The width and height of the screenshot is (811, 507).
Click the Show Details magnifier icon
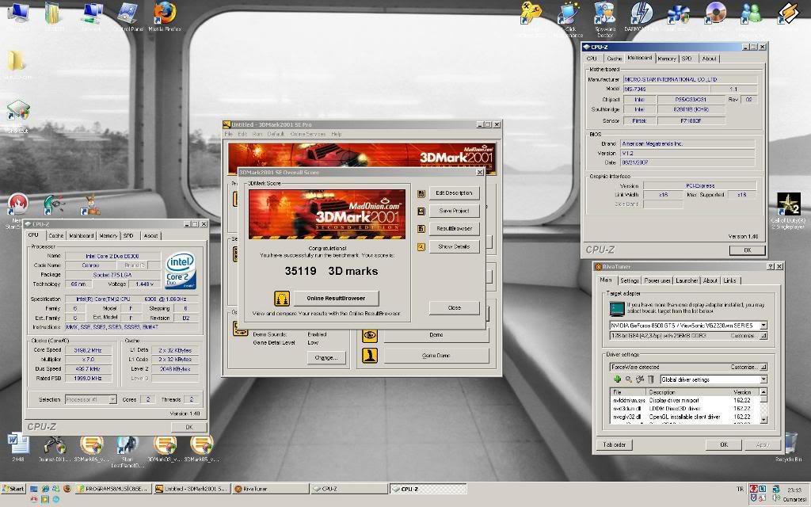click(421, 247)
